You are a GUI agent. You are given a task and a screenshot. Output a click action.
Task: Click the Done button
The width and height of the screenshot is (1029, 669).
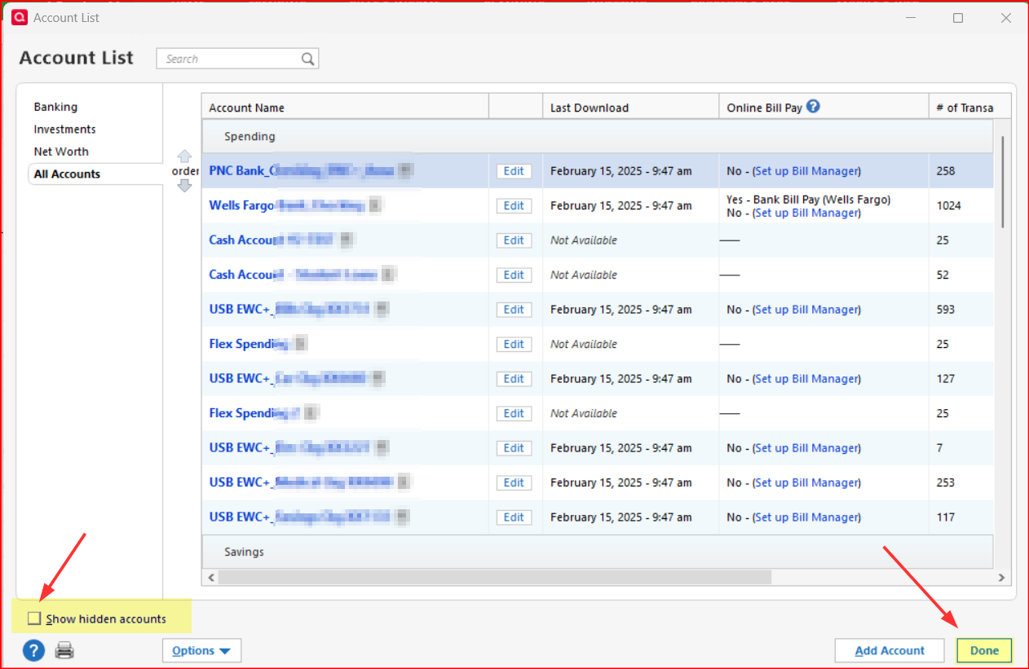(x=984, y=650)
